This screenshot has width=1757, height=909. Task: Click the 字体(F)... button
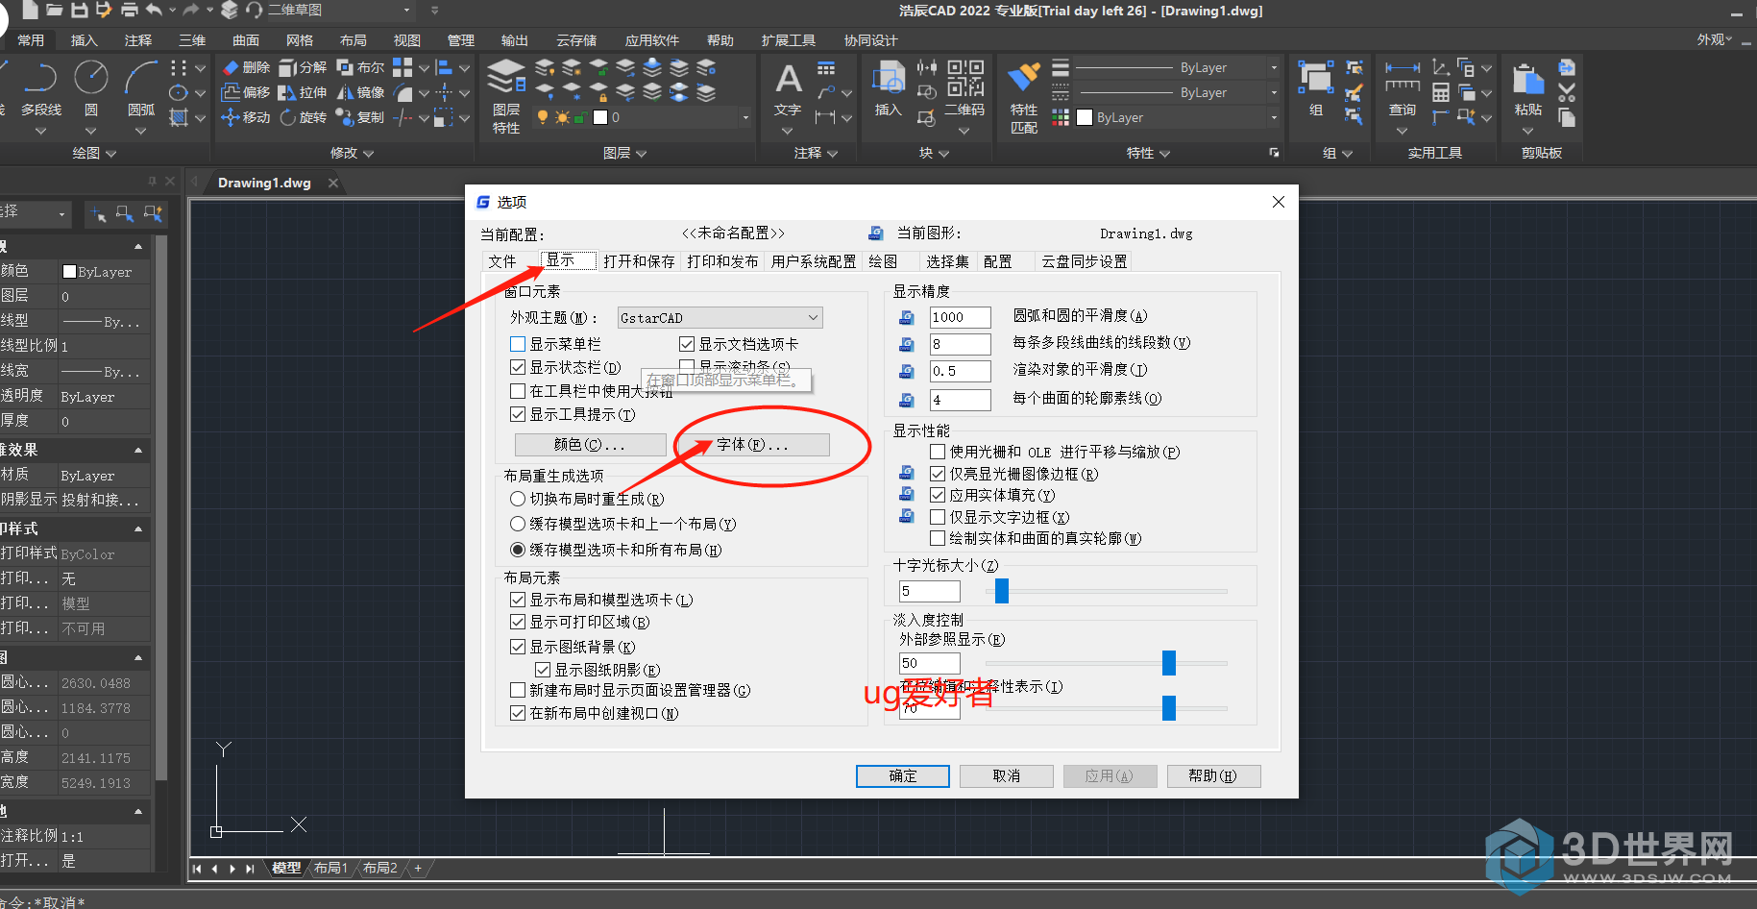pos(753,445)
